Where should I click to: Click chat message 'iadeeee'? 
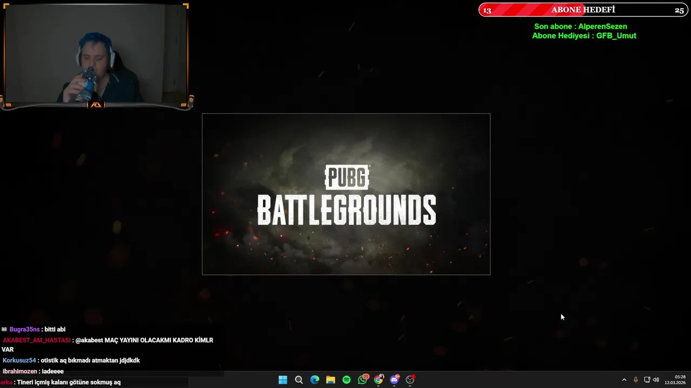coord(53,371)
